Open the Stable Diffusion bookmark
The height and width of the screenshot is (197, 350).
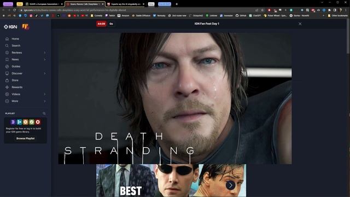point(141,16)
